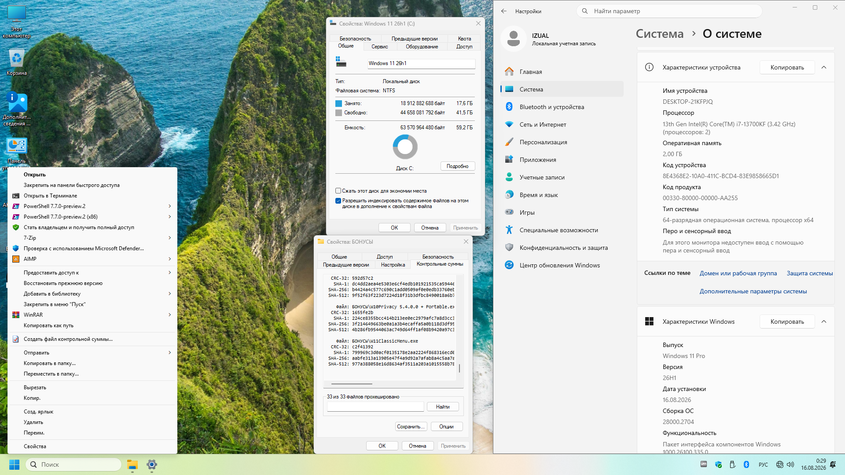Select the Корзина recycle bin icon

point(17,62)
